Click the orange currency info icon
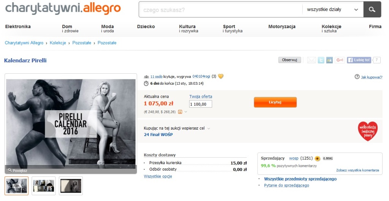 click(x=180, y=112)
